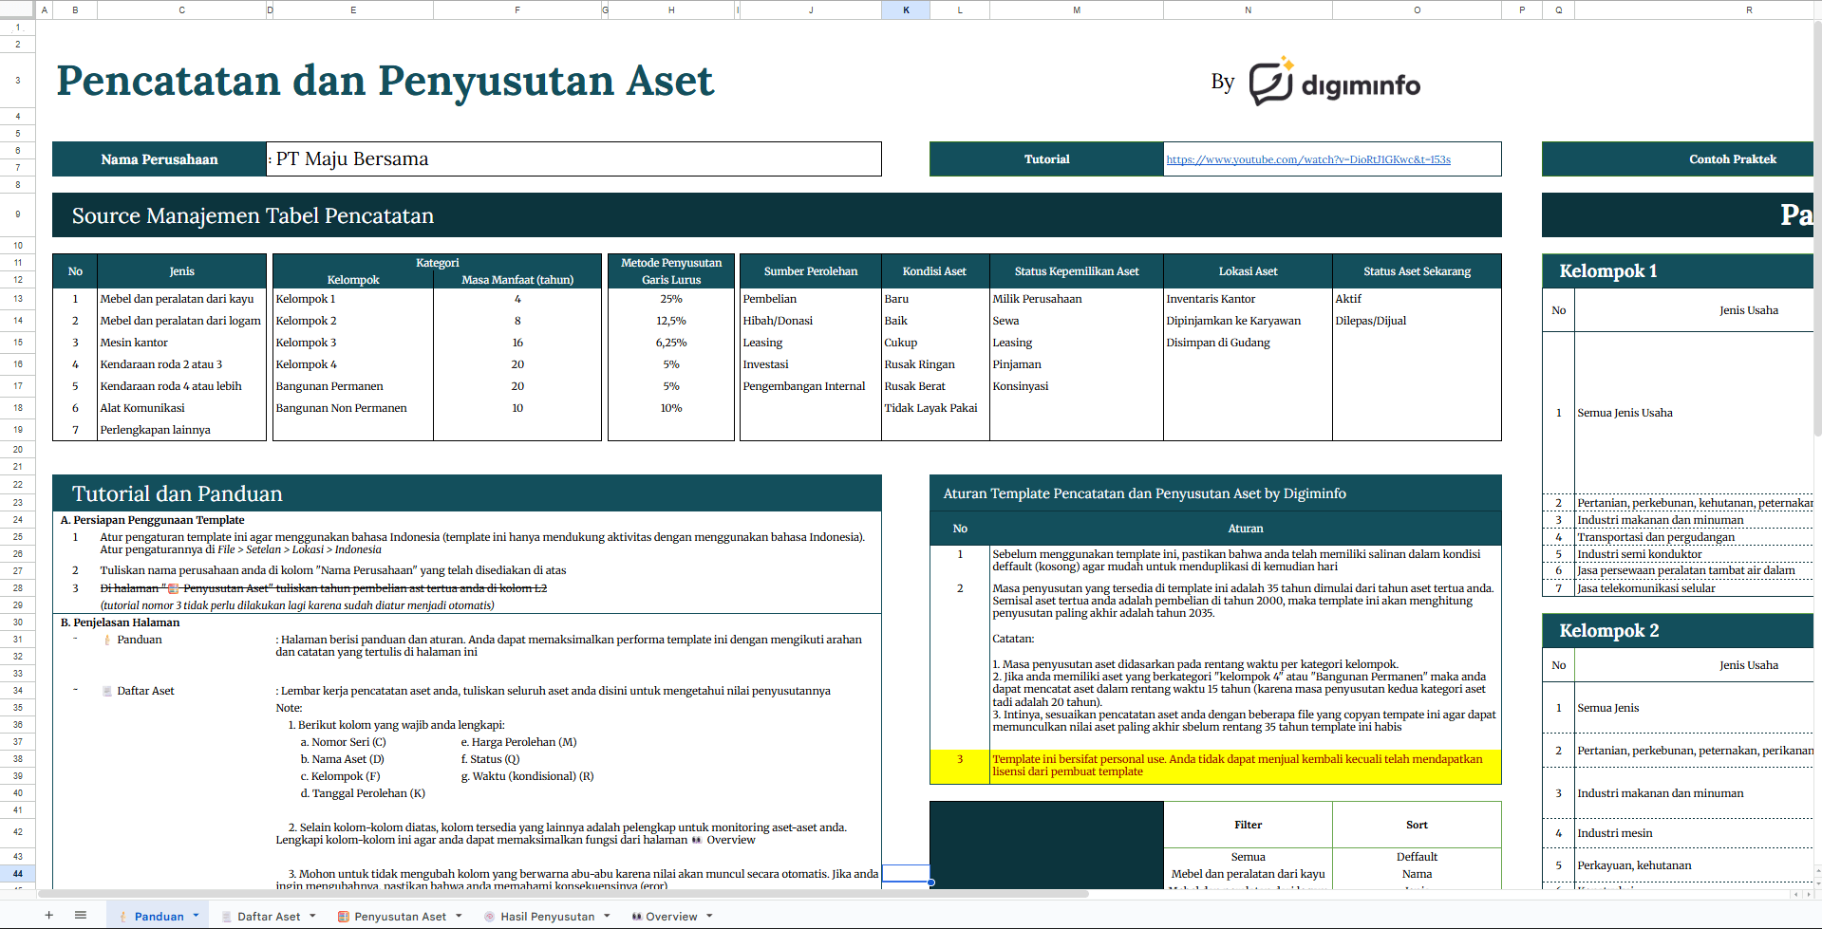Select the Milik Perusahaan cell
This screenshot has height=929, width=1822.
coord(1077,299)
